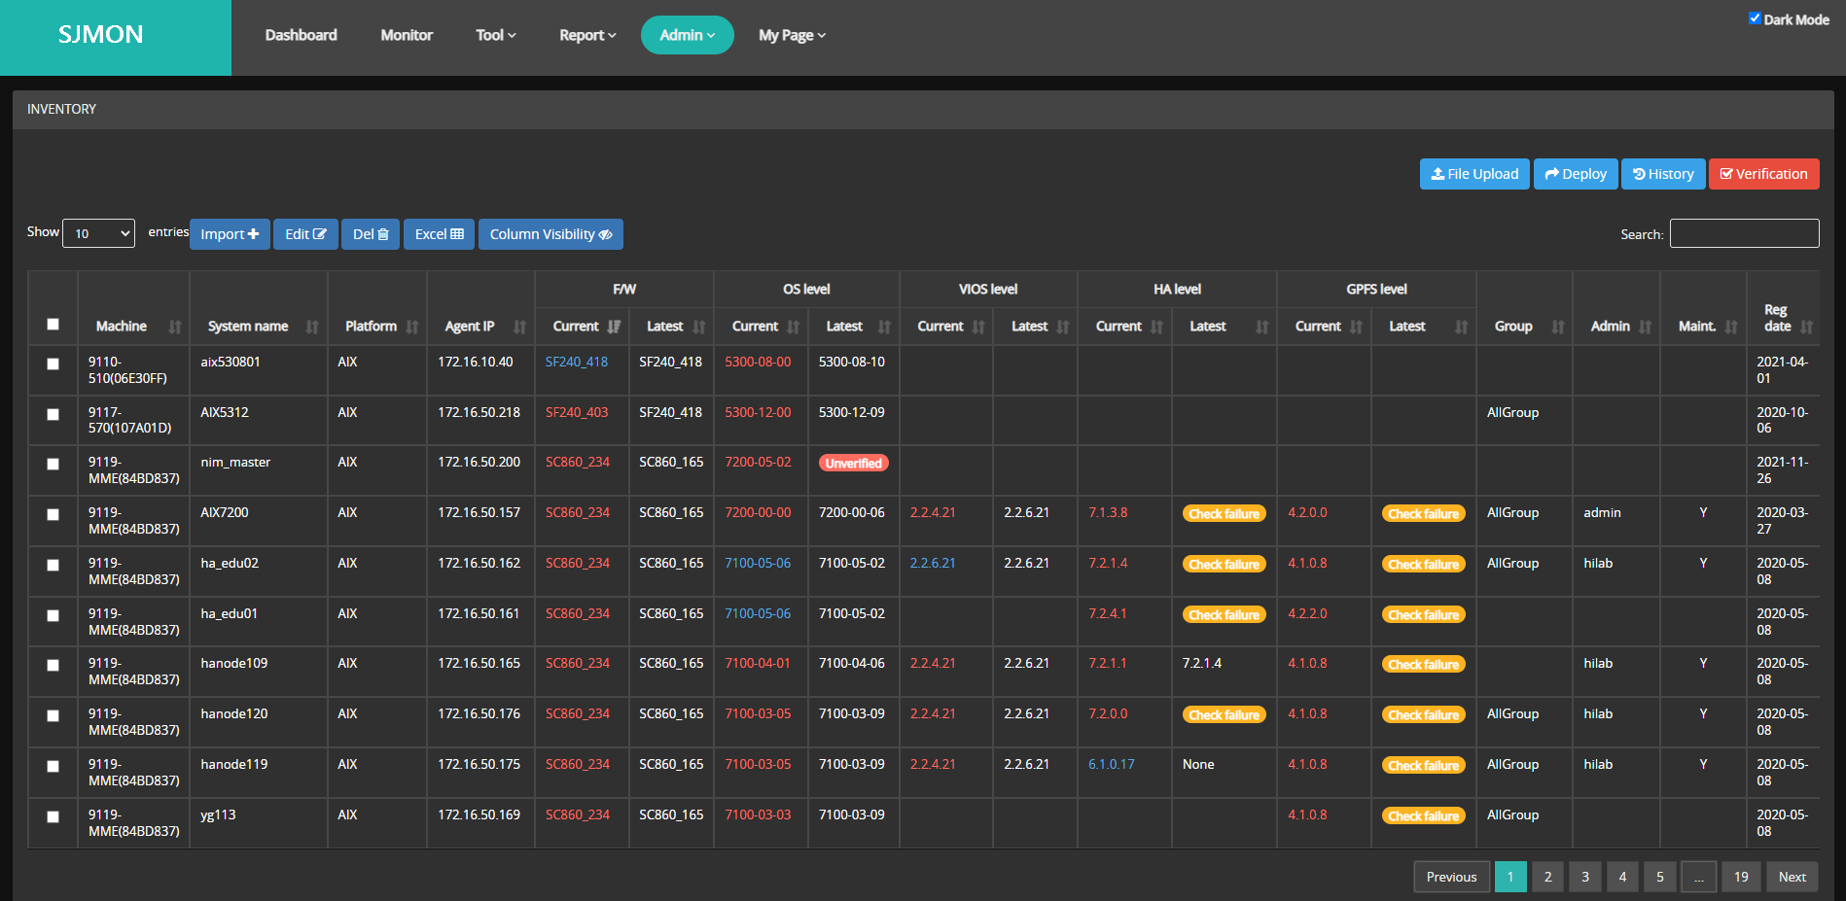Jump to page 19
Screen dimensions: 1846x901
click(1740, 877)
